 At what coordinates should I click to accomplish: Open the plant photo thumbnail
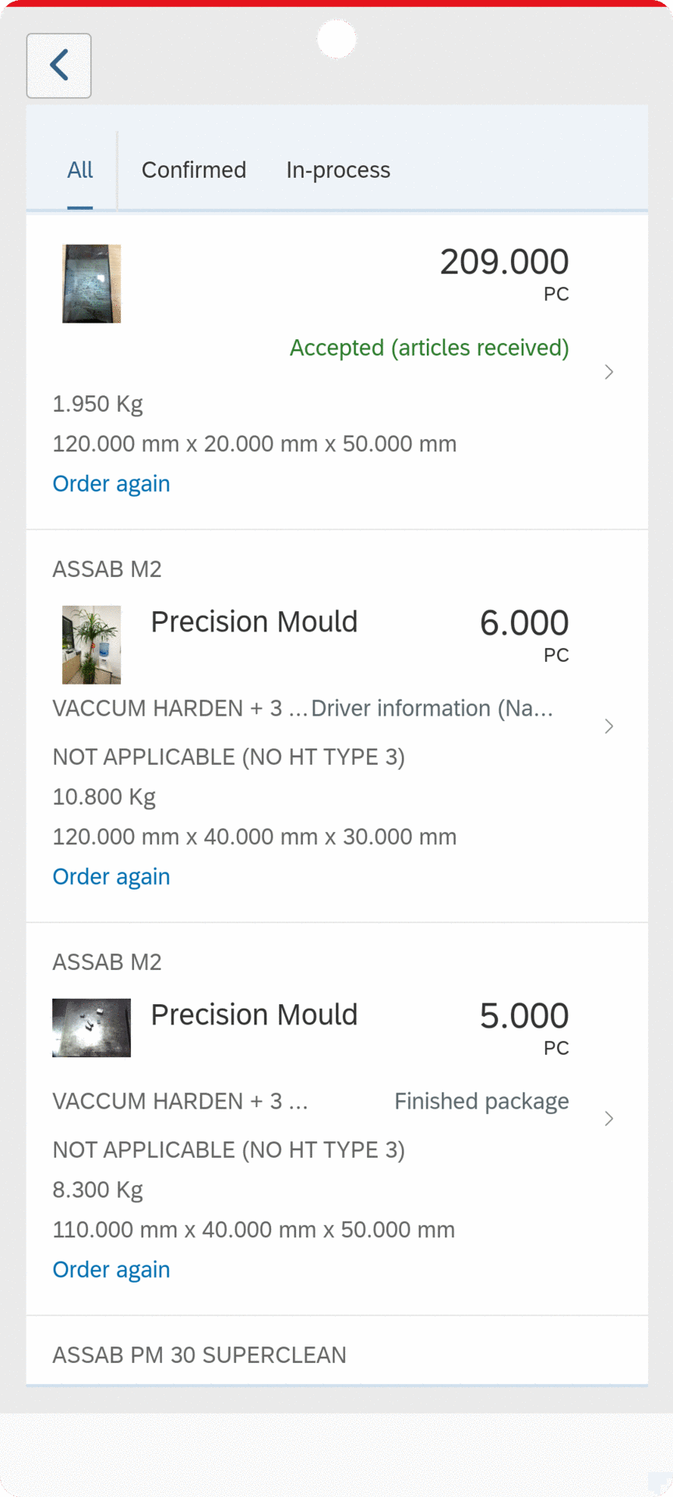[92, 645]
